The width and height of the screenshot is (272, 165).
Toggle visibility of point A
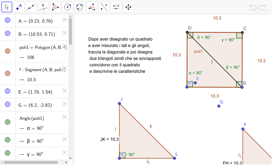click(8, 20)
